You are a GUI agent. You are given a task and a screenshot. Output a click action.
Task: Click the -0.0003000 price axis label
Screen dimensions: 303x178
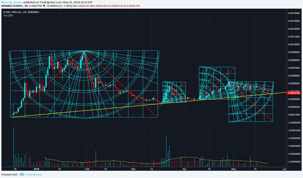tap(294, 146)
